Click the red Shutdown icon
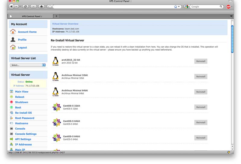The width and height of the screenshot is (241, 164). click(11, 102)
